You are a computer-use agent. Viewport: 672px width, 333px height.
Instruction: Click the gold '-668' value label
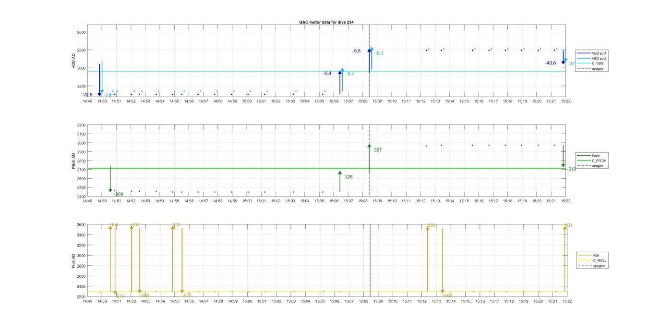point(145,296)
